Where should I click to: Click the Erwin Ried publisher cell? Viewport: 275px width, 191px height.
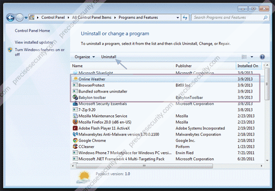(185, 153)
